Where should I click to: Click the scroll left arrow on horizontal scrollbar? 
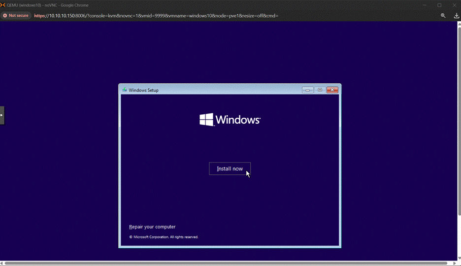pyautogui.click(x=2, y=264)
